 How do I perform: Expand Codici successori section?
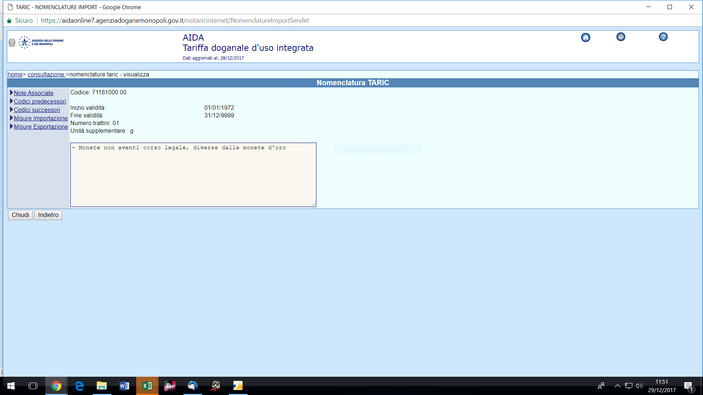point(37,110)
